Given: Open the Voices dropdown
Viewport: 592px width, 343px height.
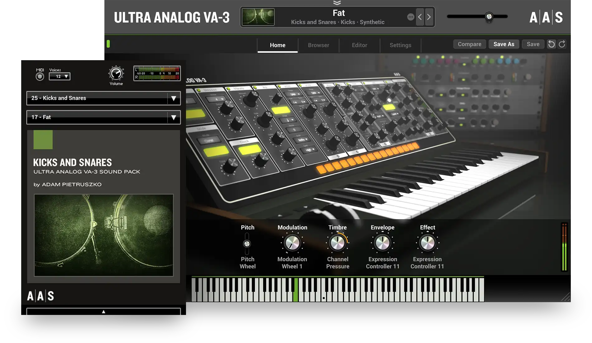Looking at the screenshot, I should coord(60,76).
